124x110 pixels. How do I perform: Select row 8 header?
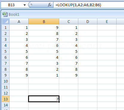(x=6, y=69)
